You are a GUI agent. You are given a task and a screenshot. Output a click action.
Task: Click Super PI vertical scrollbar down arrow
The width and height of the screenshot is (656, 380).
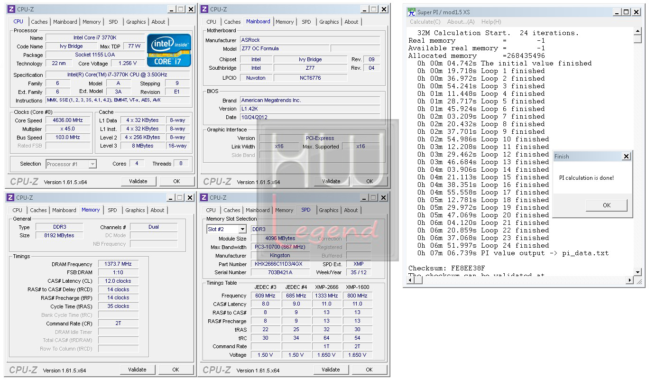tap(638, 272)
